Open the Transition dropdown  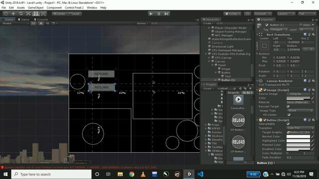[300, 128]
